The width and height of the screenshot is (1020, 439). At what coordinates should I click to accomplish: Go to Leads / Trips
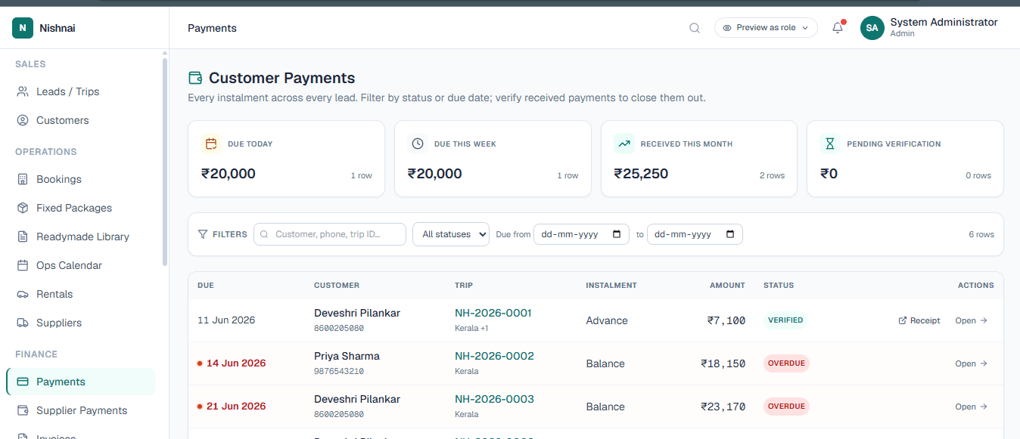tap(80, 91)
